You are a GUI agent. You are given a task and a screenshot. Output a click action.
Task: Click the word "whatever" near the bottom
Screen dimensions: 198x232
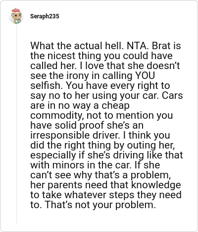[86, 195]
